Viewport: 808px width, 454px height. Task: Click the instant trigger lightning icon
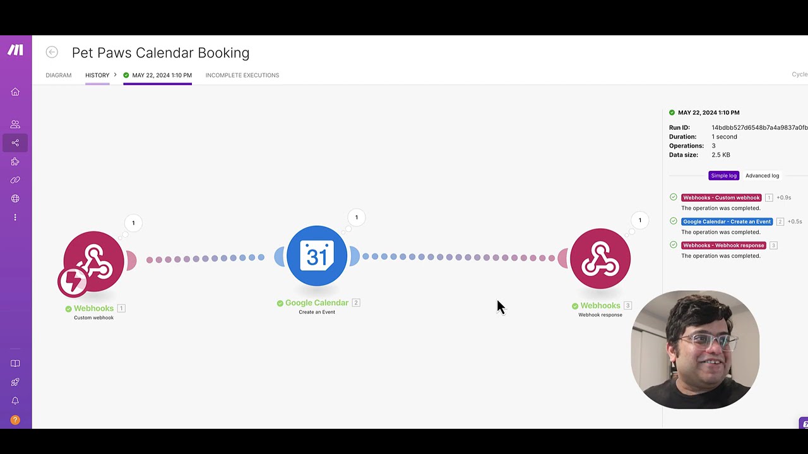tap(73, 282)
